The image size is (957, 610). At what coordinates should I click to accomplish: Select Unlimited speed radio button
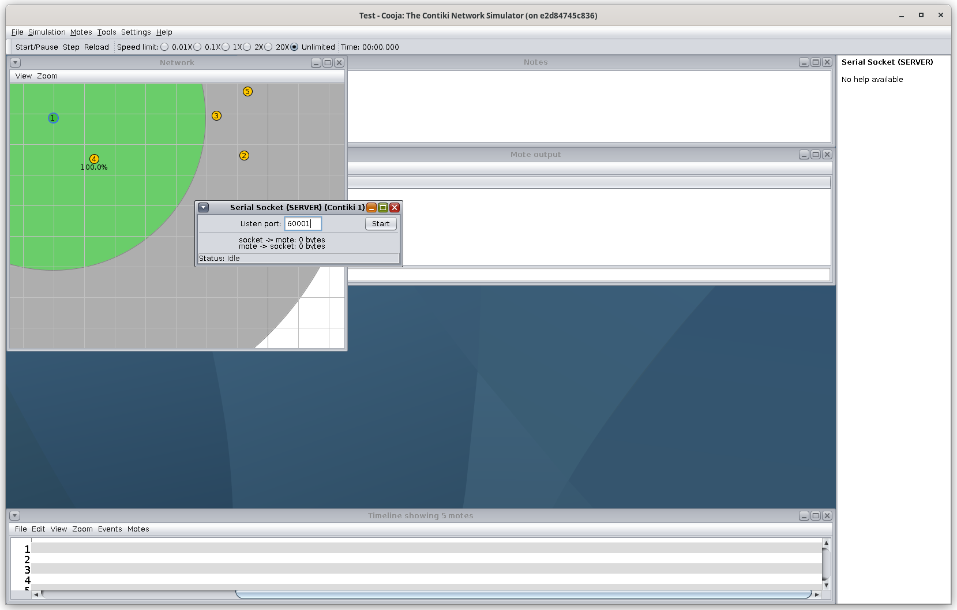[294, 47]
